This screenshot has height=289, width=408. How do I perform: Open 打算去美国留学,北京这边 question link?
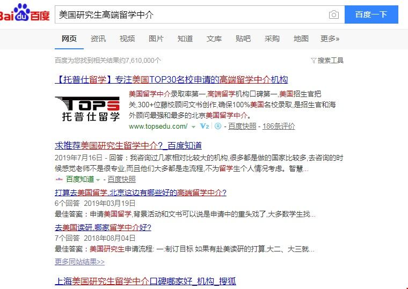point(141,192)
